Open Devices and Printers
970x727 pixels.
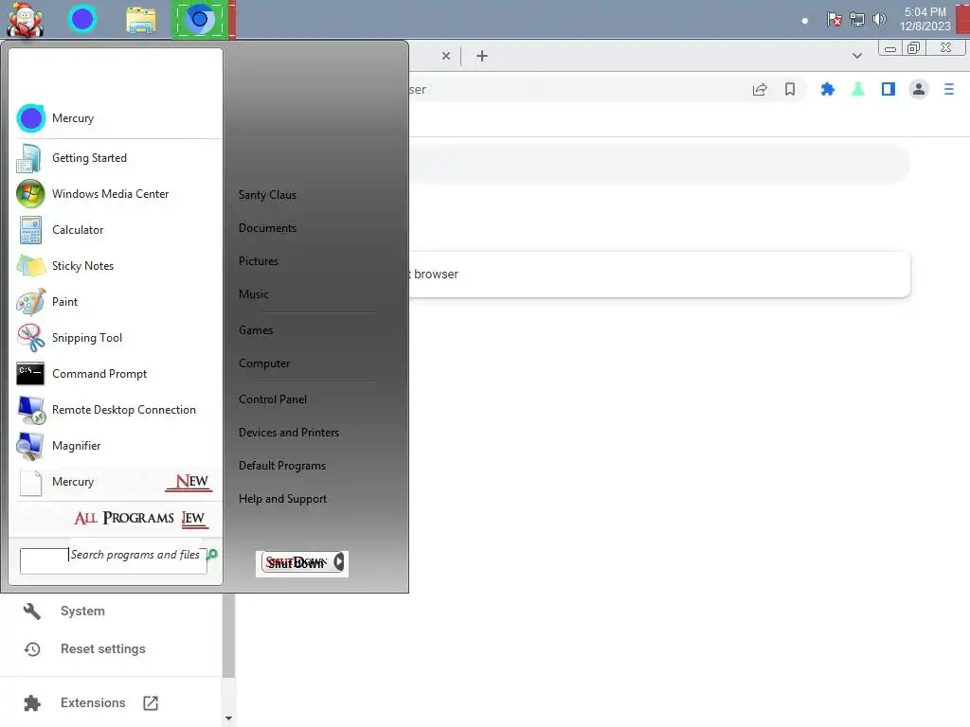[289, 433]
